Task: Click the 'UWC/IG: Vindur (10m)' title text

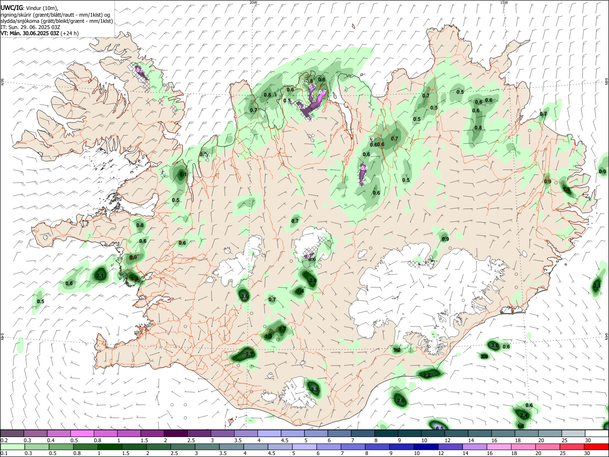Action: (29, 8)
